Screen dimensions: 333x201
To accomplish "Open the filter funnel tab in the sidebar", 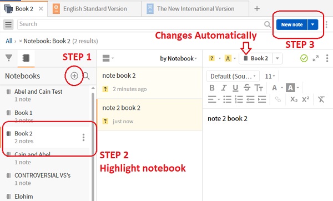I will click(9, 58).
